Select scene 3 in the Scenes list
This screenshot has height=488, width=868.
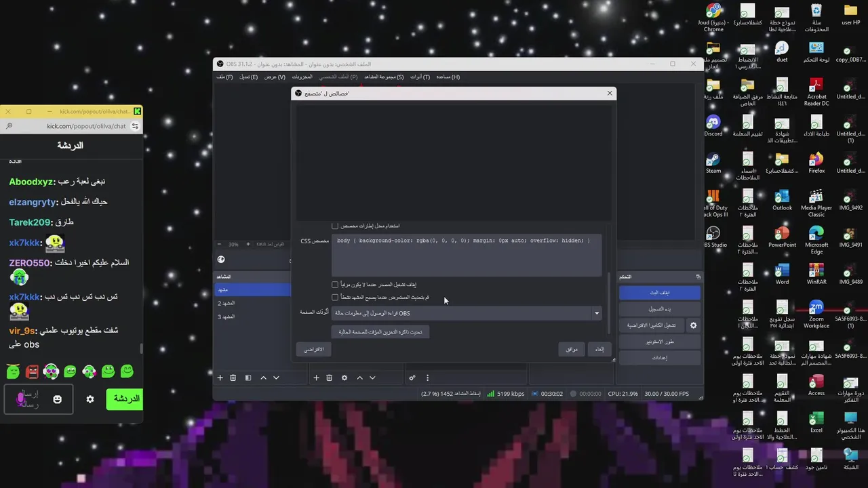click(252, 317)
